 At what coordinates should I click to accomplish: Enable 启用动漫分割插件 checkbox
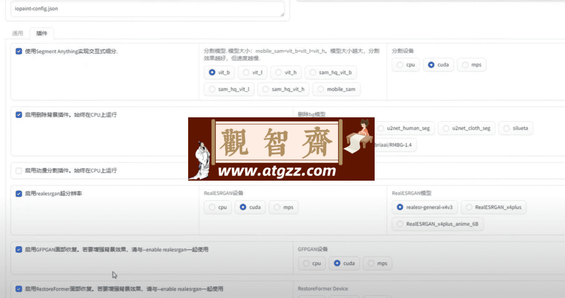tap(19, 171)
